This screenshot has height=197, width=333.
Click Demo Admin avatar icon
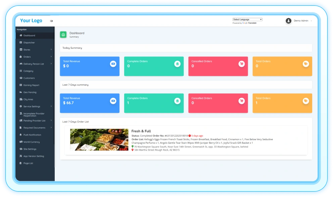click(x=288, y=21)
